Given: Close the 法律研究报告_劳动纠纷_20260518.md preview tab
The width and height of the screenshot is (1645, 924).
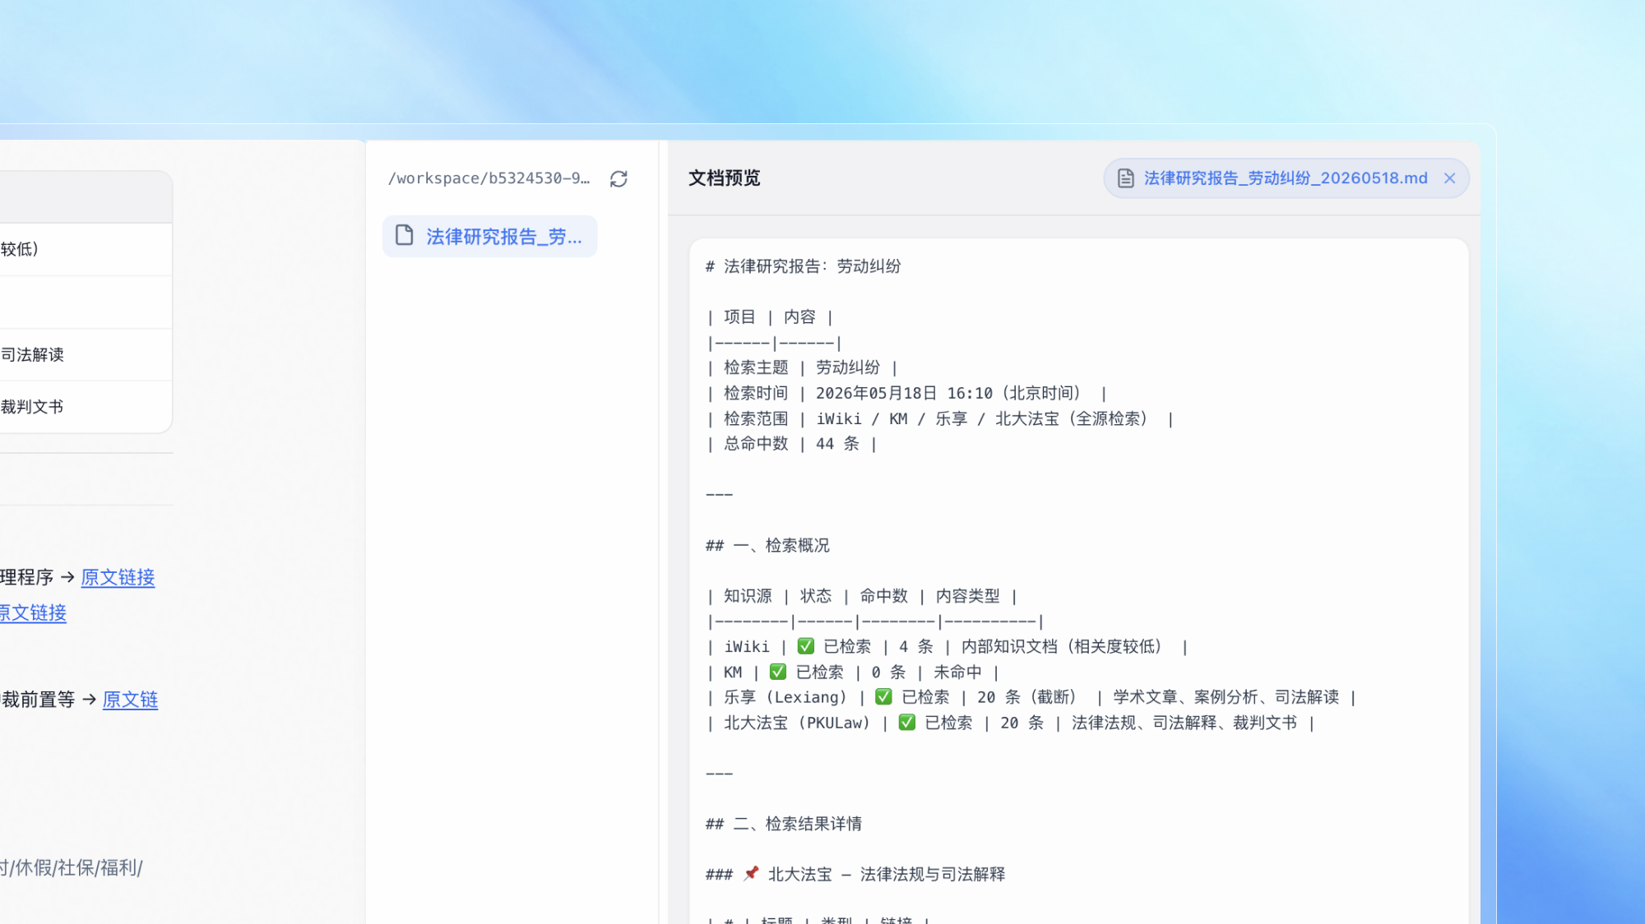Looking at the screenshot, I should coord(1450,178).
